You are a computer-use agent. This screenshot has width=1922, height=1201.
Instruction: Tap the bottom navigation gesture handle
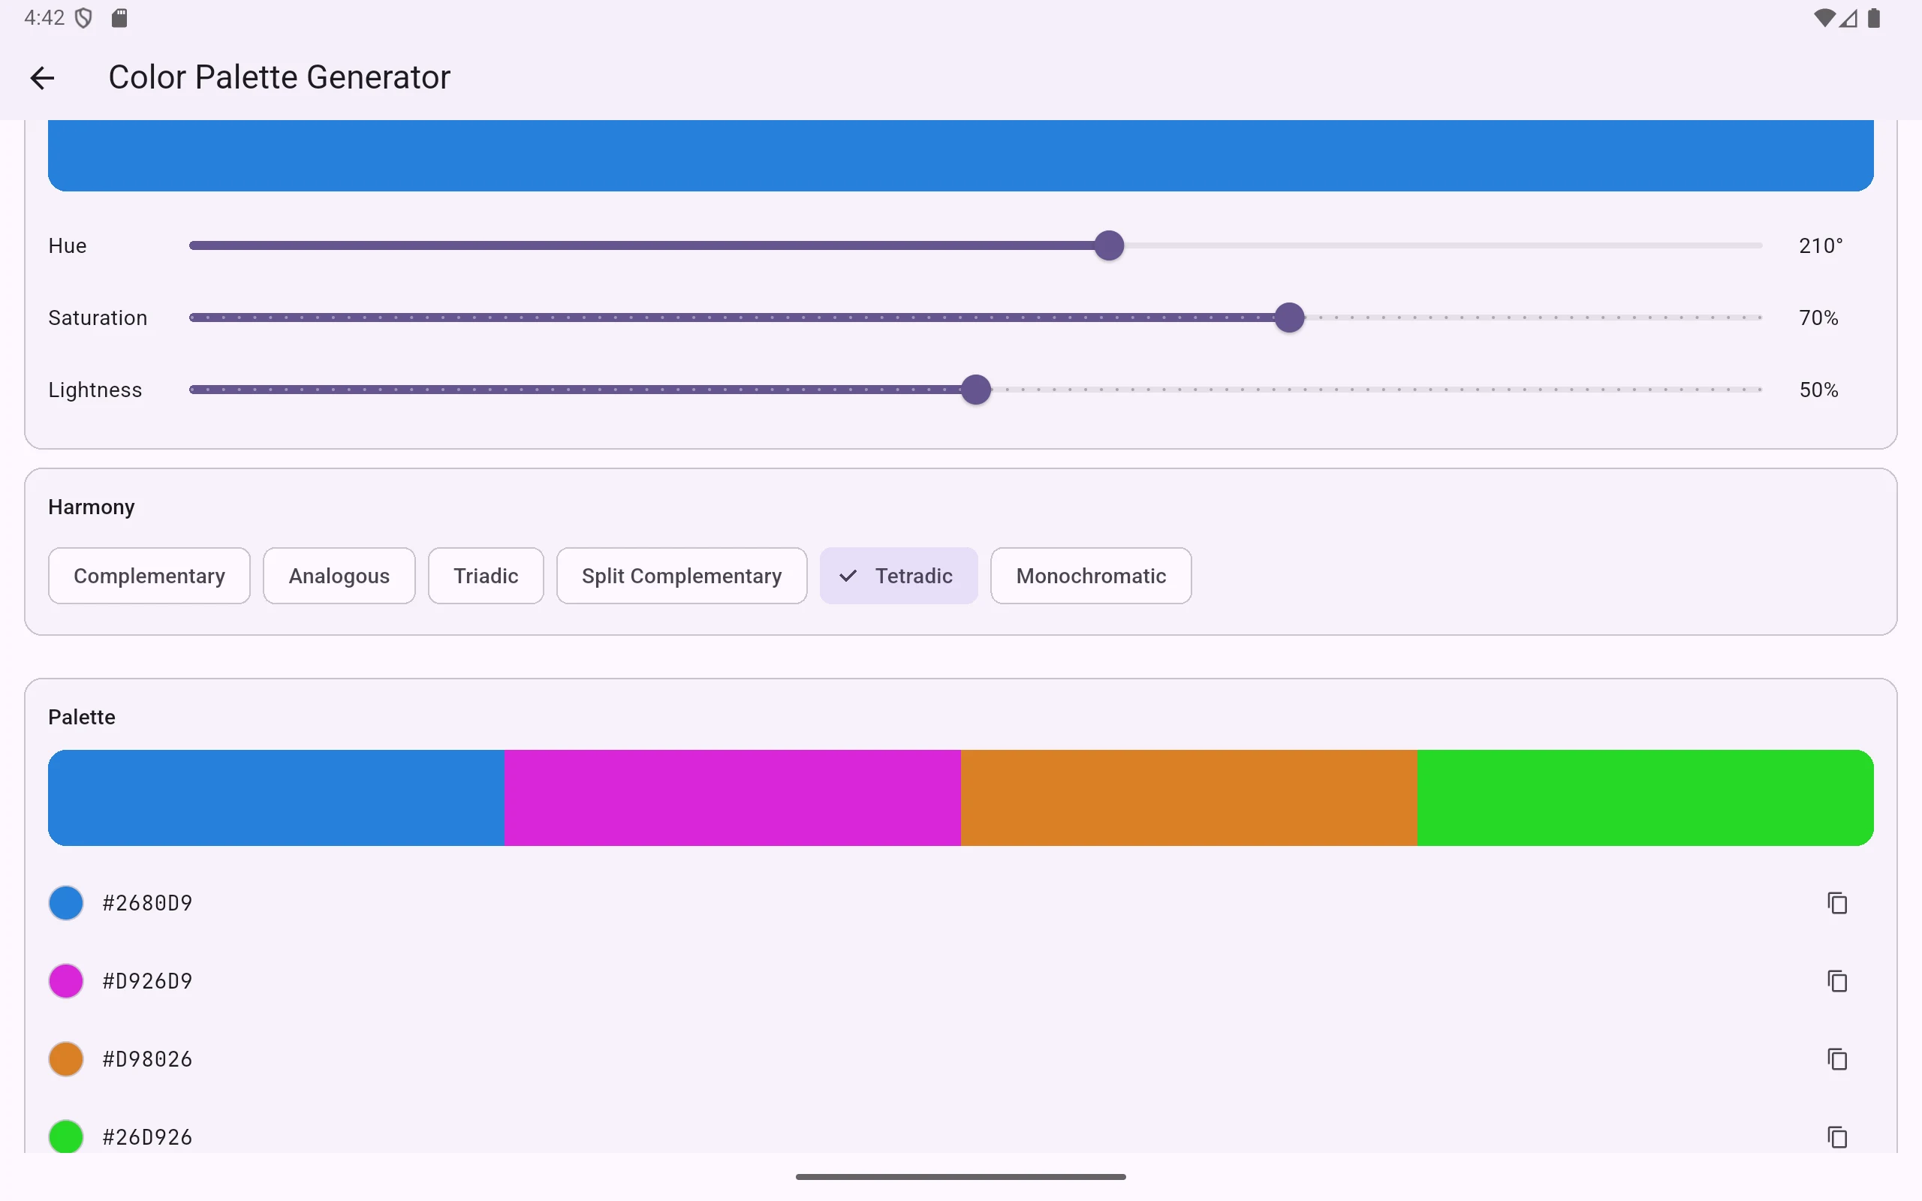coord(960,1176)
